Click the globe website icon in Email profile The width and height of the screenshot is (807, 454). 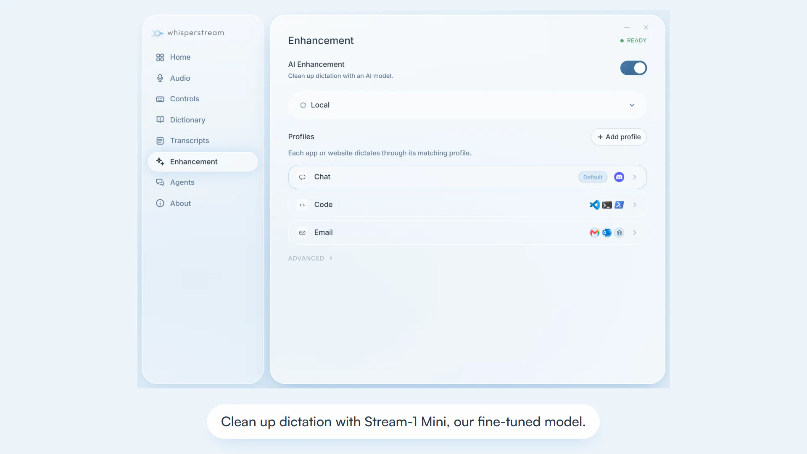tap(619, 233)
